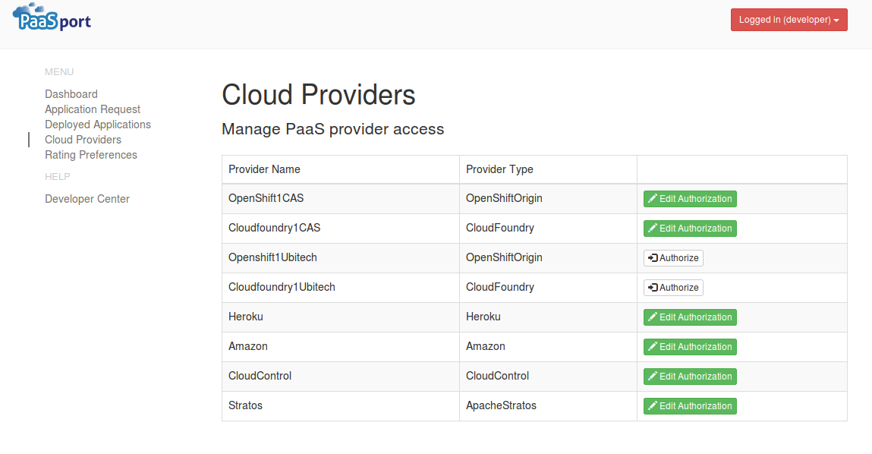Edit authorization for CloudControl provider
872x454 pixels.
coord(690,376)
